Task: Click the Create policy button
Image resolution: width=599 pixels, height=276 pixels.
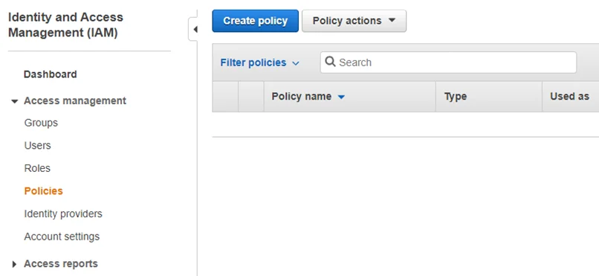Action: (255, 21)
